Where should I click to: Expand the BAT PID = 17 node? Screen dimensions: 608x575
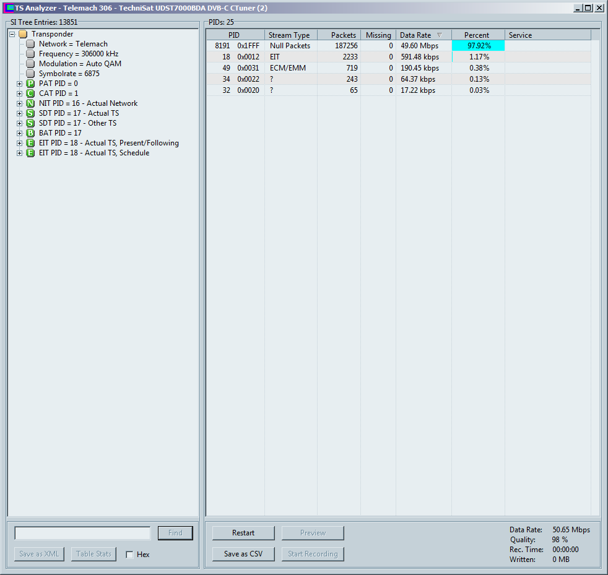(19, 133)
